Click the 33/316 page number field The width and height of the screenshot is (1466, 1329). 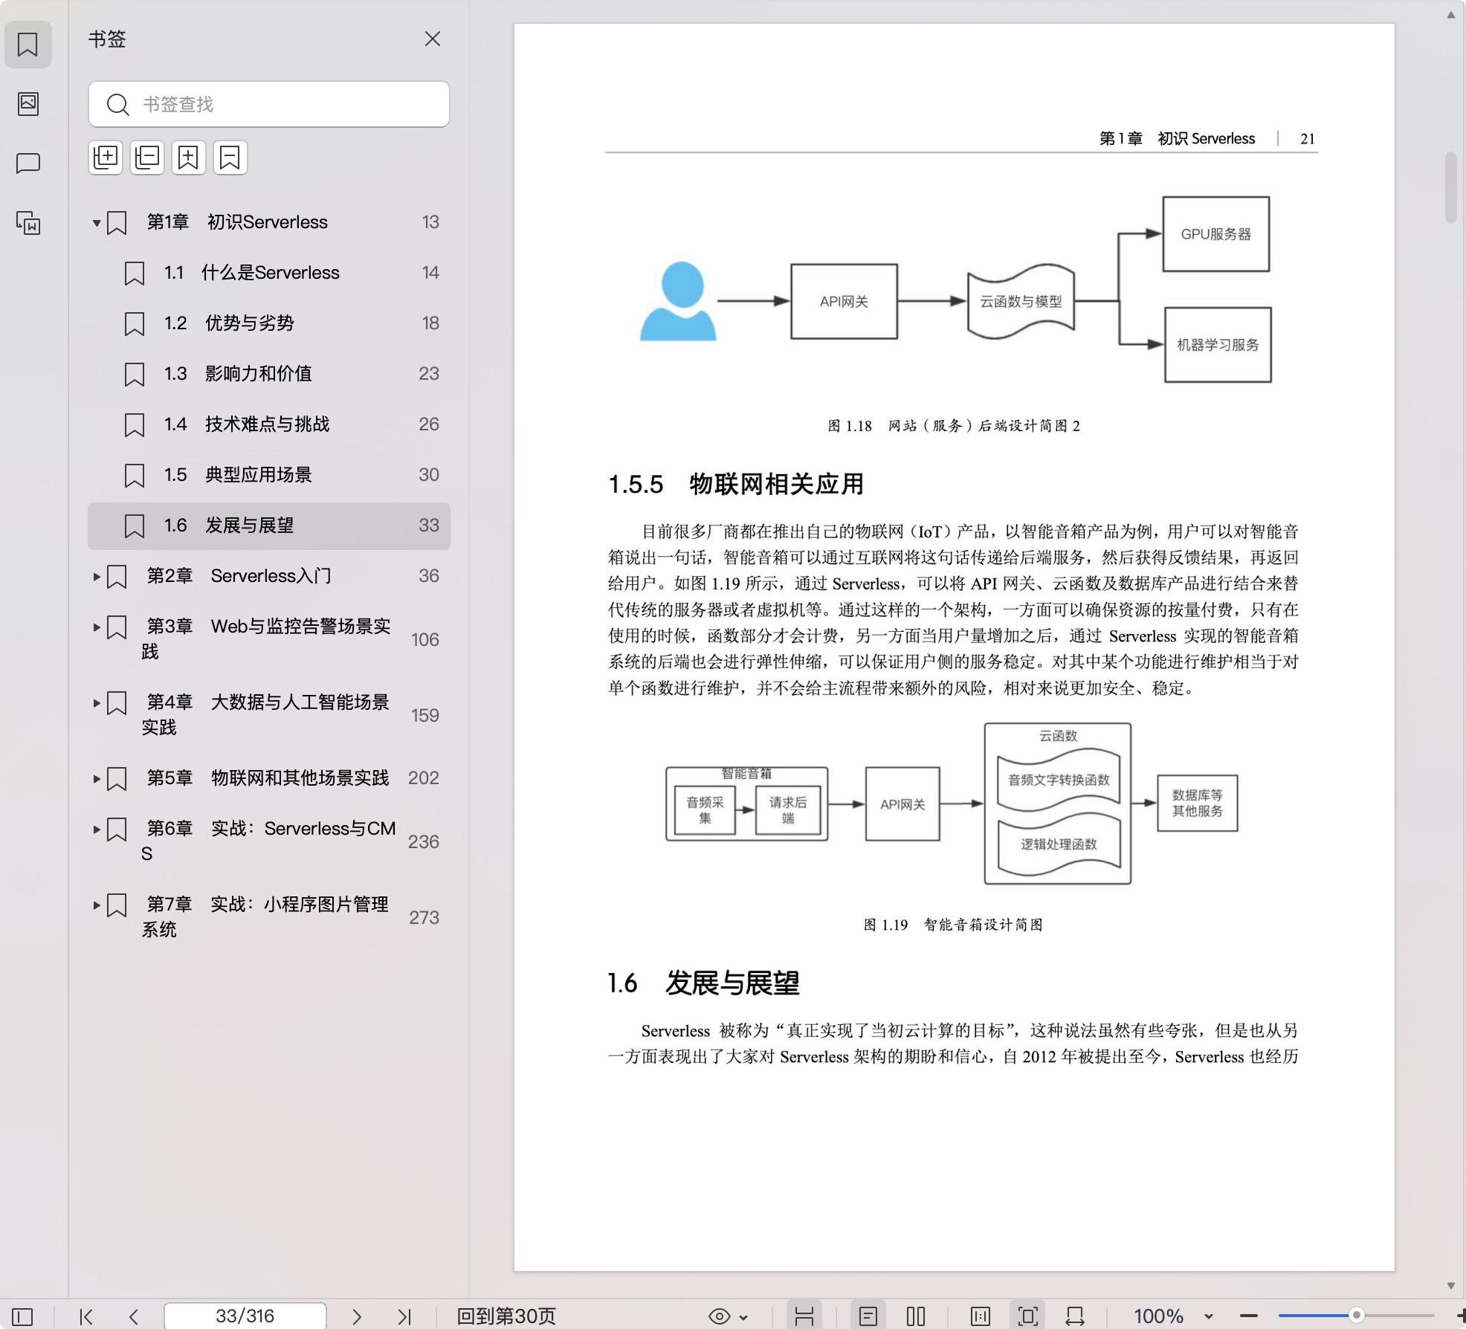click(x=245, y=1316)
